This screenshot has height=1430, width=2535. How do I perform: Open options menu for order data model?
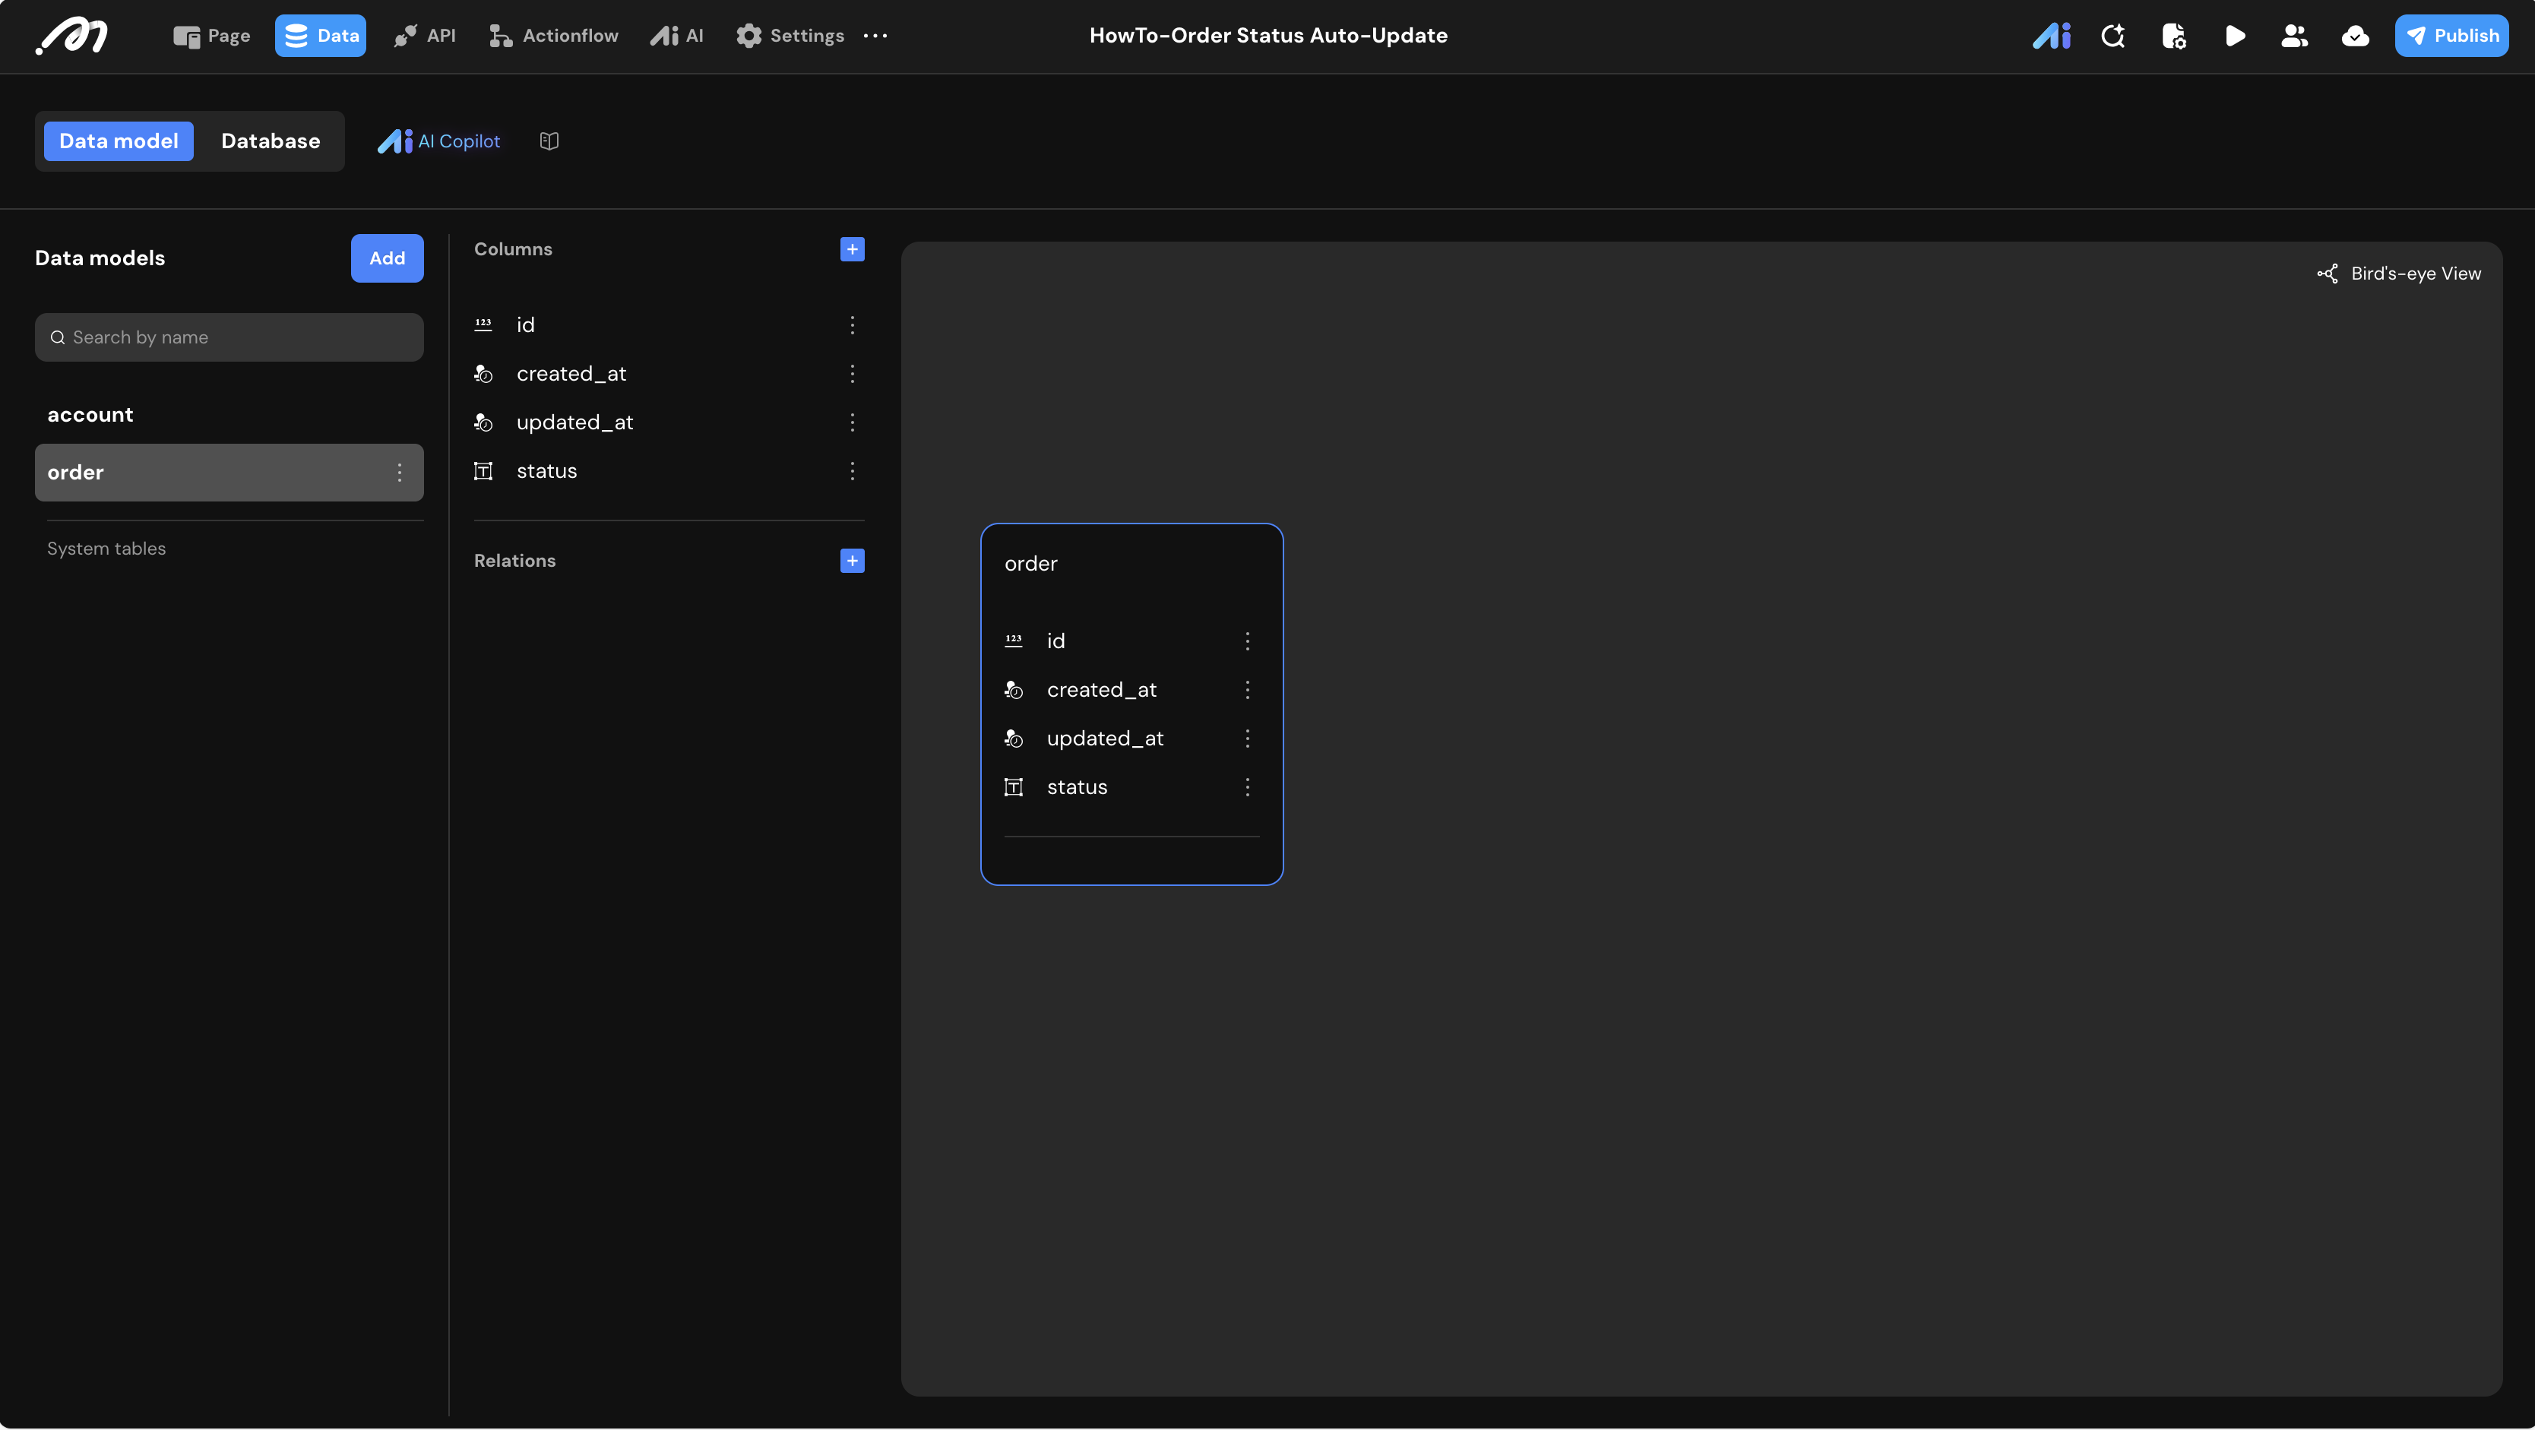[400, 473]
